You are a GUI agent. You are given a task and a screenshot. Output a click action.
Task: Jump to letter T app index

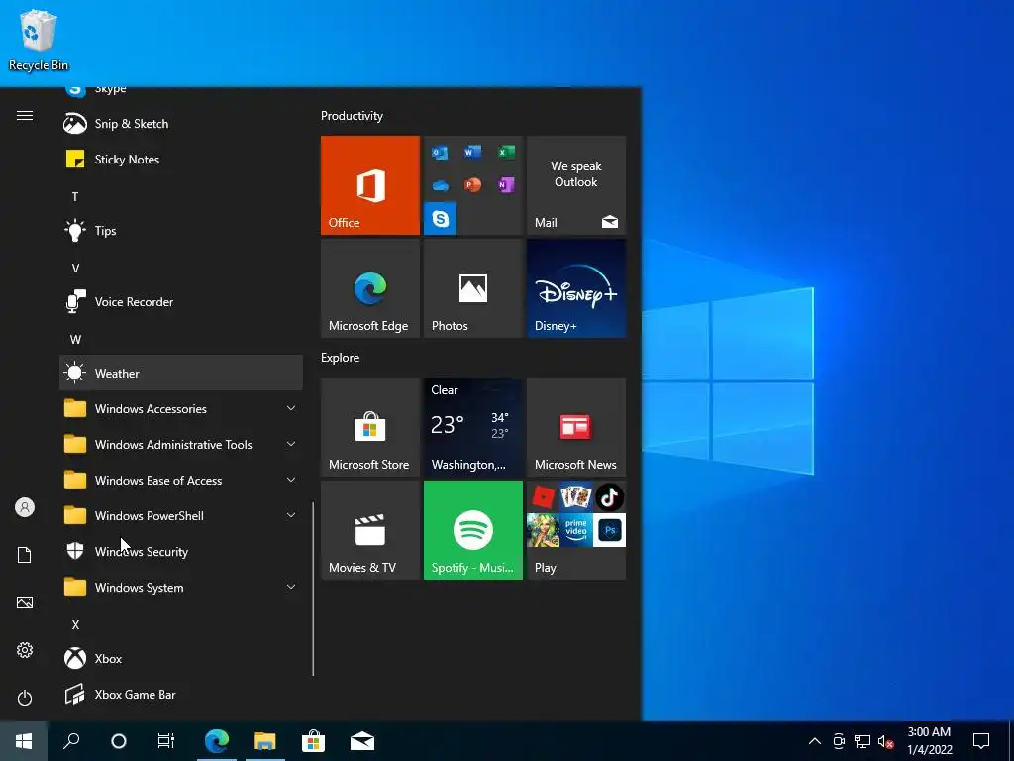point(75,197)
